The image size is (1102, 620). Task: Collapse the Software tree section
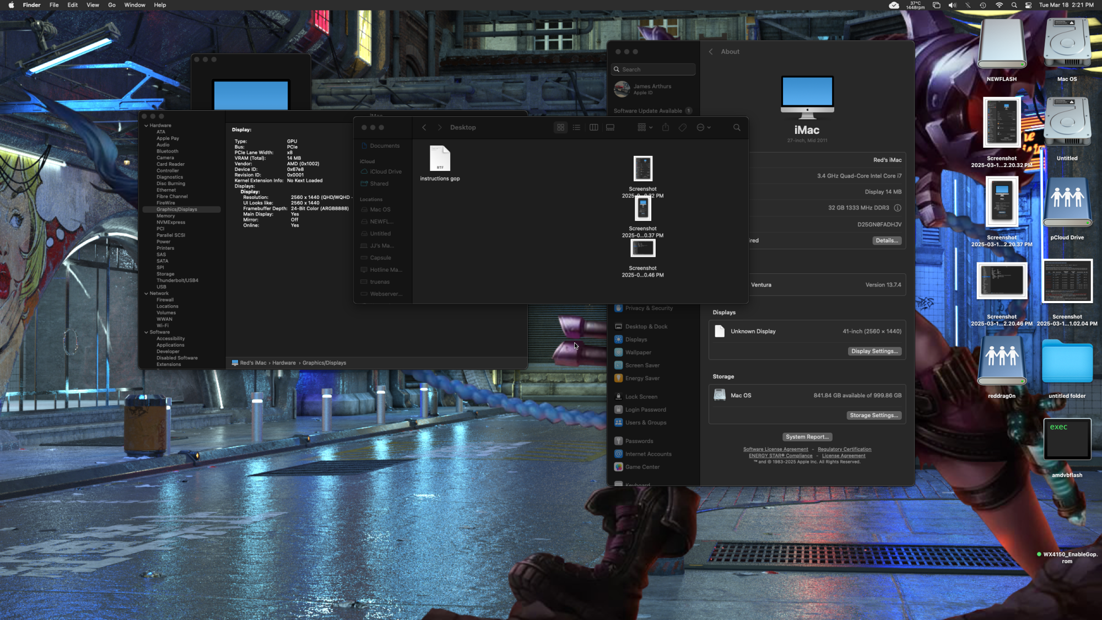pos(146,332)
